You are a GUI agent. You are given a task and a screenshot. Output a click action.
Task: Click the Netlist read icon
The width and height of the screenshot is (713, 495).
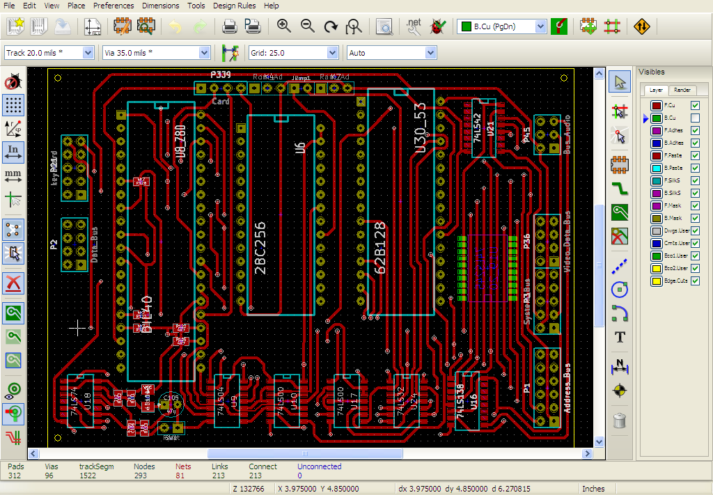[414, 26]
